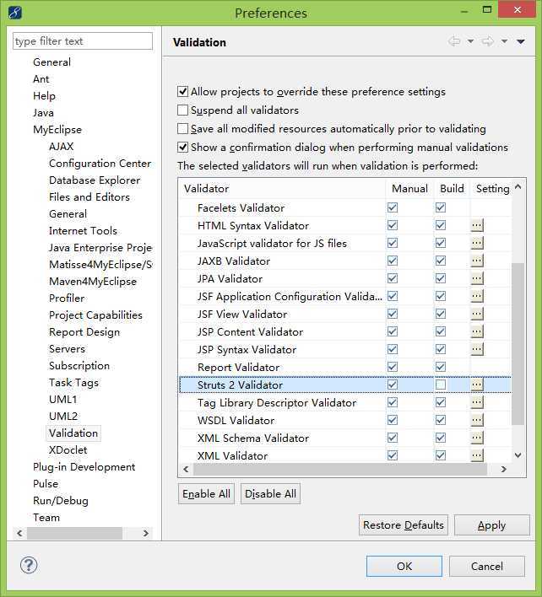Image resolution: width=542 pixels, height=597 pixels.
Task: Select UML2 in the preferences tree
Action: [x=63, y=417]
